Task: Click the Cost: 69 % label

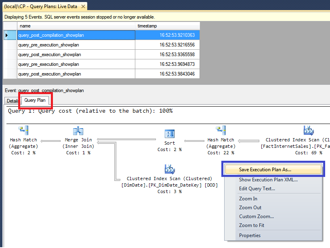Action: pos(309,153)
